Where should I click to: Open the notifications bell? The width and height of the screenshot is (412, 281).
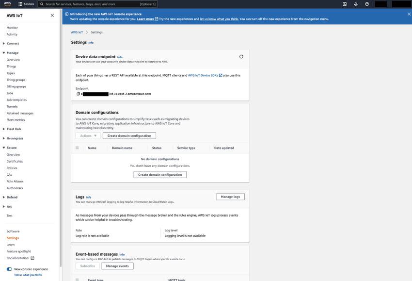(356, 4)
